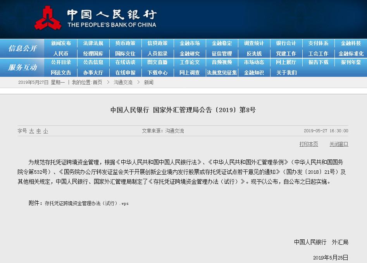Click the 打印本页 print link

point(308,144)
